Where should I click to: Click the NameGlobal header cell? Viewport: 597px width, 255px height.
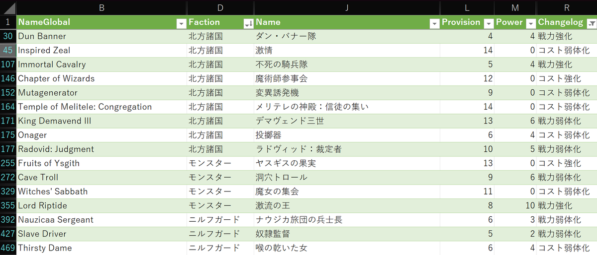tap(101, 22)
